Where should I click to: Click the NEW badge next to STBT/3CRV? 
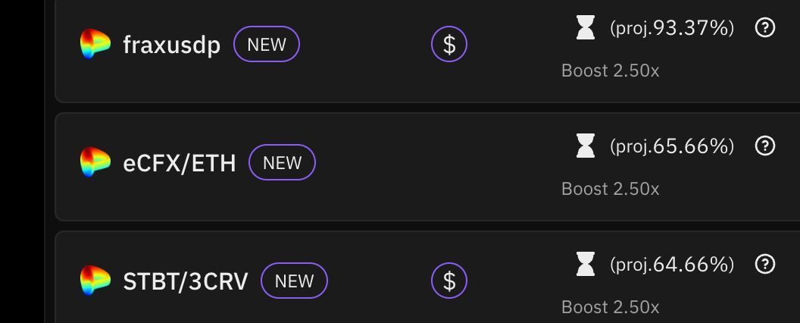pos(294,281)
